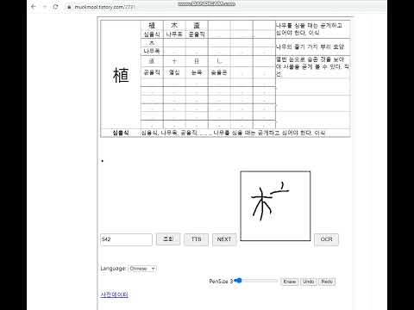This screenshot has height=310, width=414.
Task: Click the Undo button
Action: 309,282
